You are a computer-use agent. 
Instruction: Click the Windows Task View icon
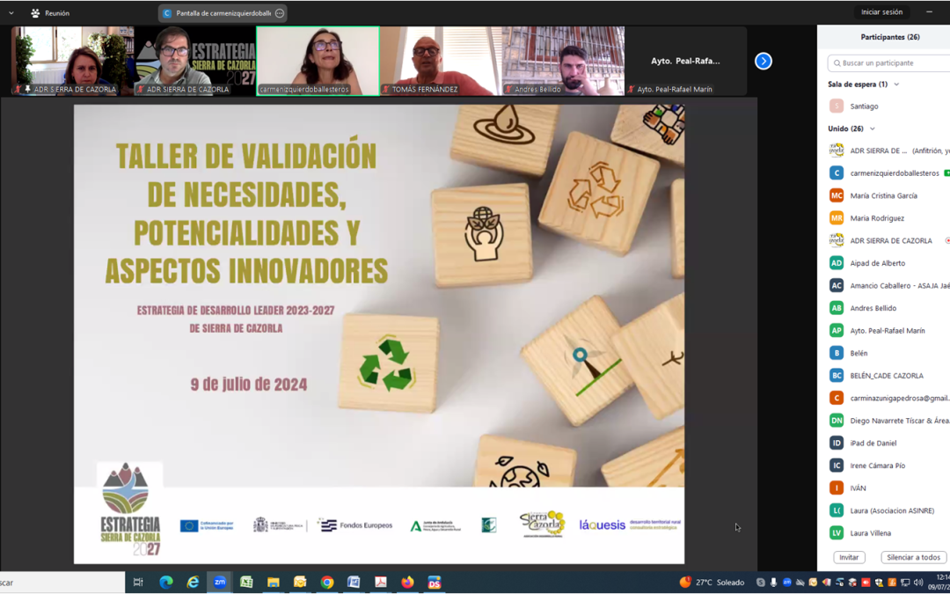coord(138,583)
